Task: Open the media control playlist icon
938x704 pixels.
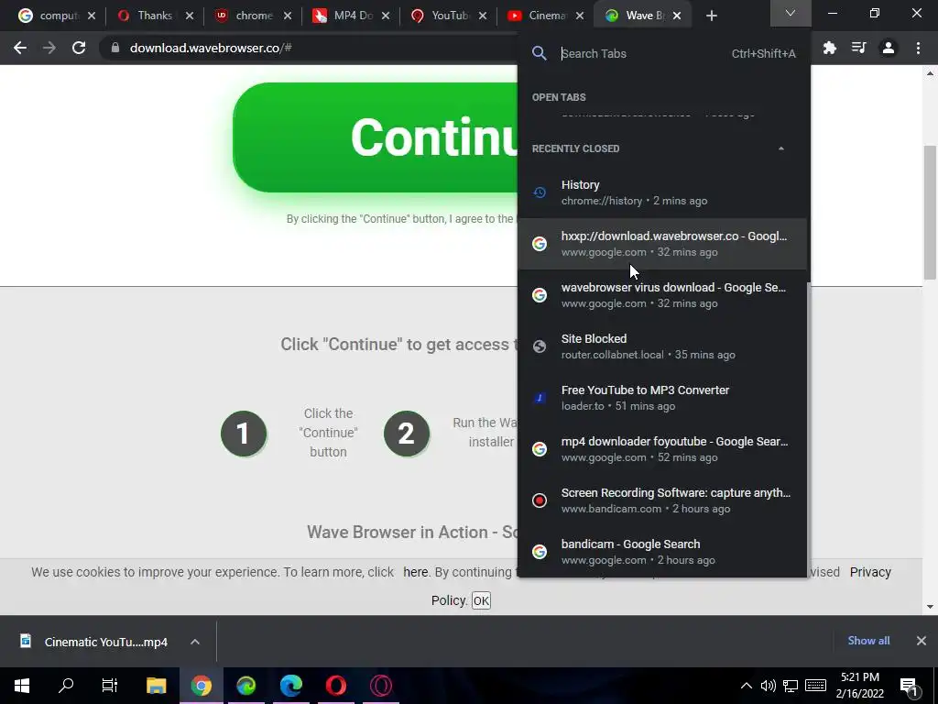Action: [858, 48]
